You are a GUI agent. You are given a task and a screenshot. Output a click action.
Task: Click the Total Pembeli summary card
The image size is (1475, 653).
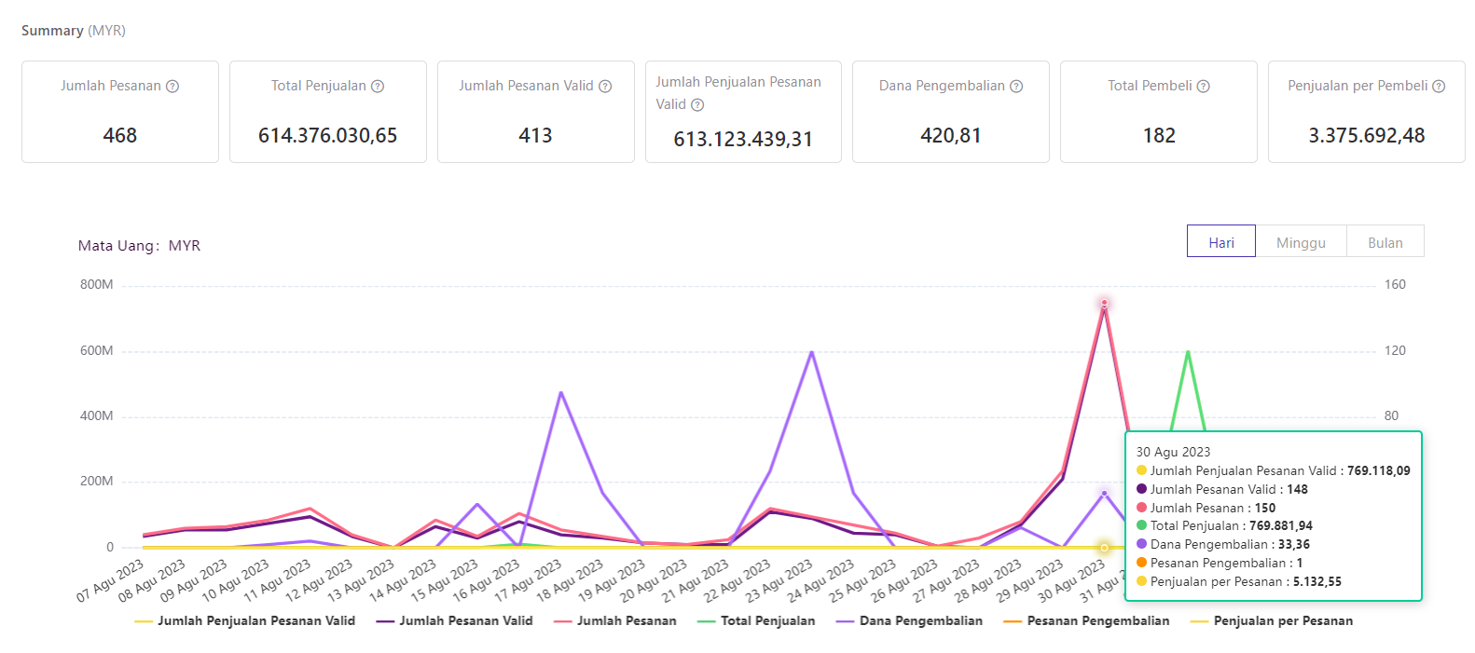pyautogui.click(x=1158, y=113)
